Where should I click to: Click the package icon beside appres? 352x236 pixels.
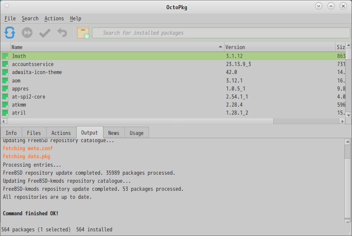point(5,88)
